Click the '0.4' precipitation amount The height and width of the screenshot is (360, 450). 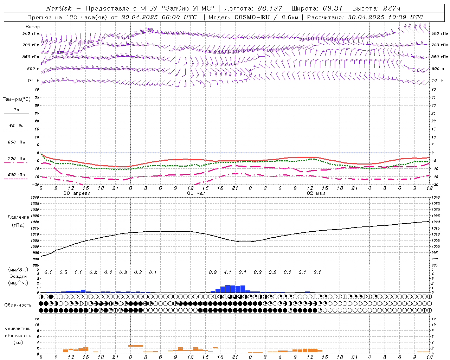click(x=108, y=272)
